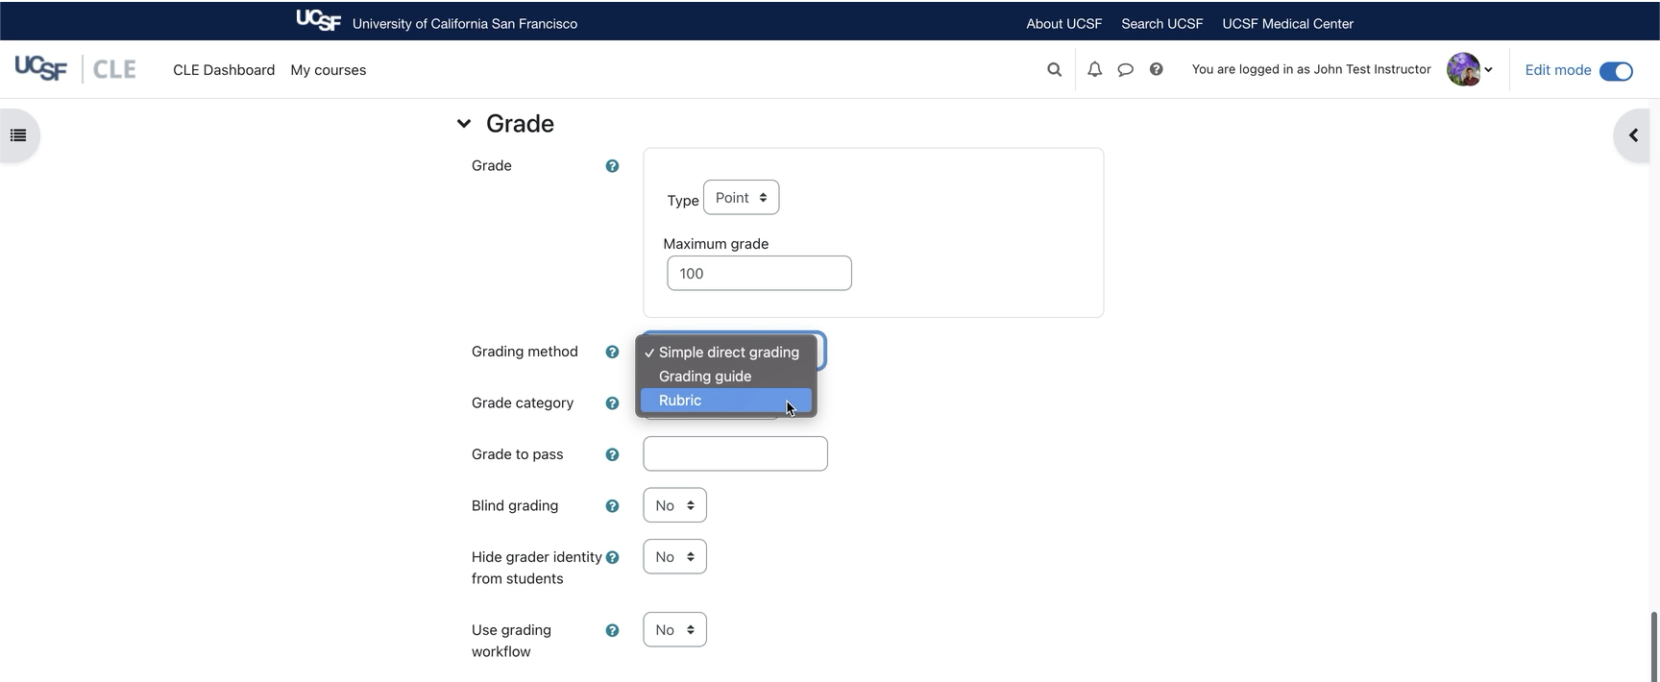Open the Use grading workflow dropdown
This screenshot has width=1660, height=682.
tap(674, 630)
